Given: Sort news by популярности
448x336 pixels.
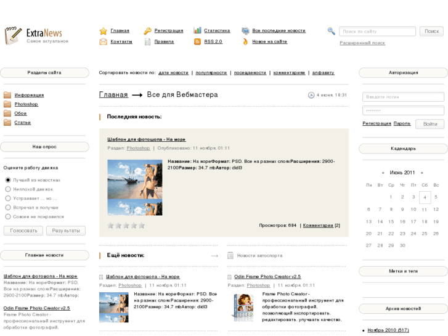Looking at the screenshot, I should click(211, 73).
